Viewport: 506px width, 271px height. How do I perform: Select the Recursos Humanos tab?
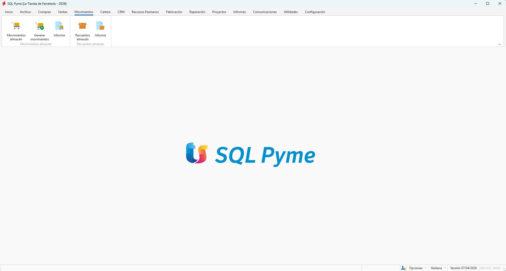(x=145, y=12)
